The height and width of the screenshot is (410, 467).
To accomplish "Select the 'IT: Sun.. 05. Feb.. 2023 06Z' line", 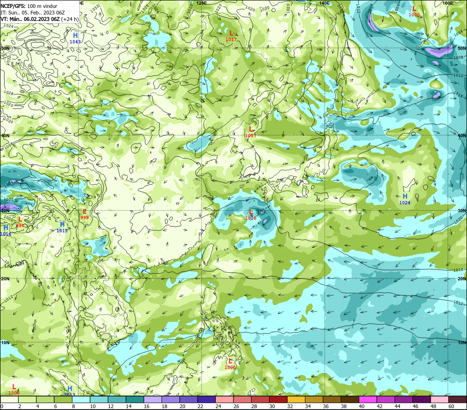I will pos(33,13).
